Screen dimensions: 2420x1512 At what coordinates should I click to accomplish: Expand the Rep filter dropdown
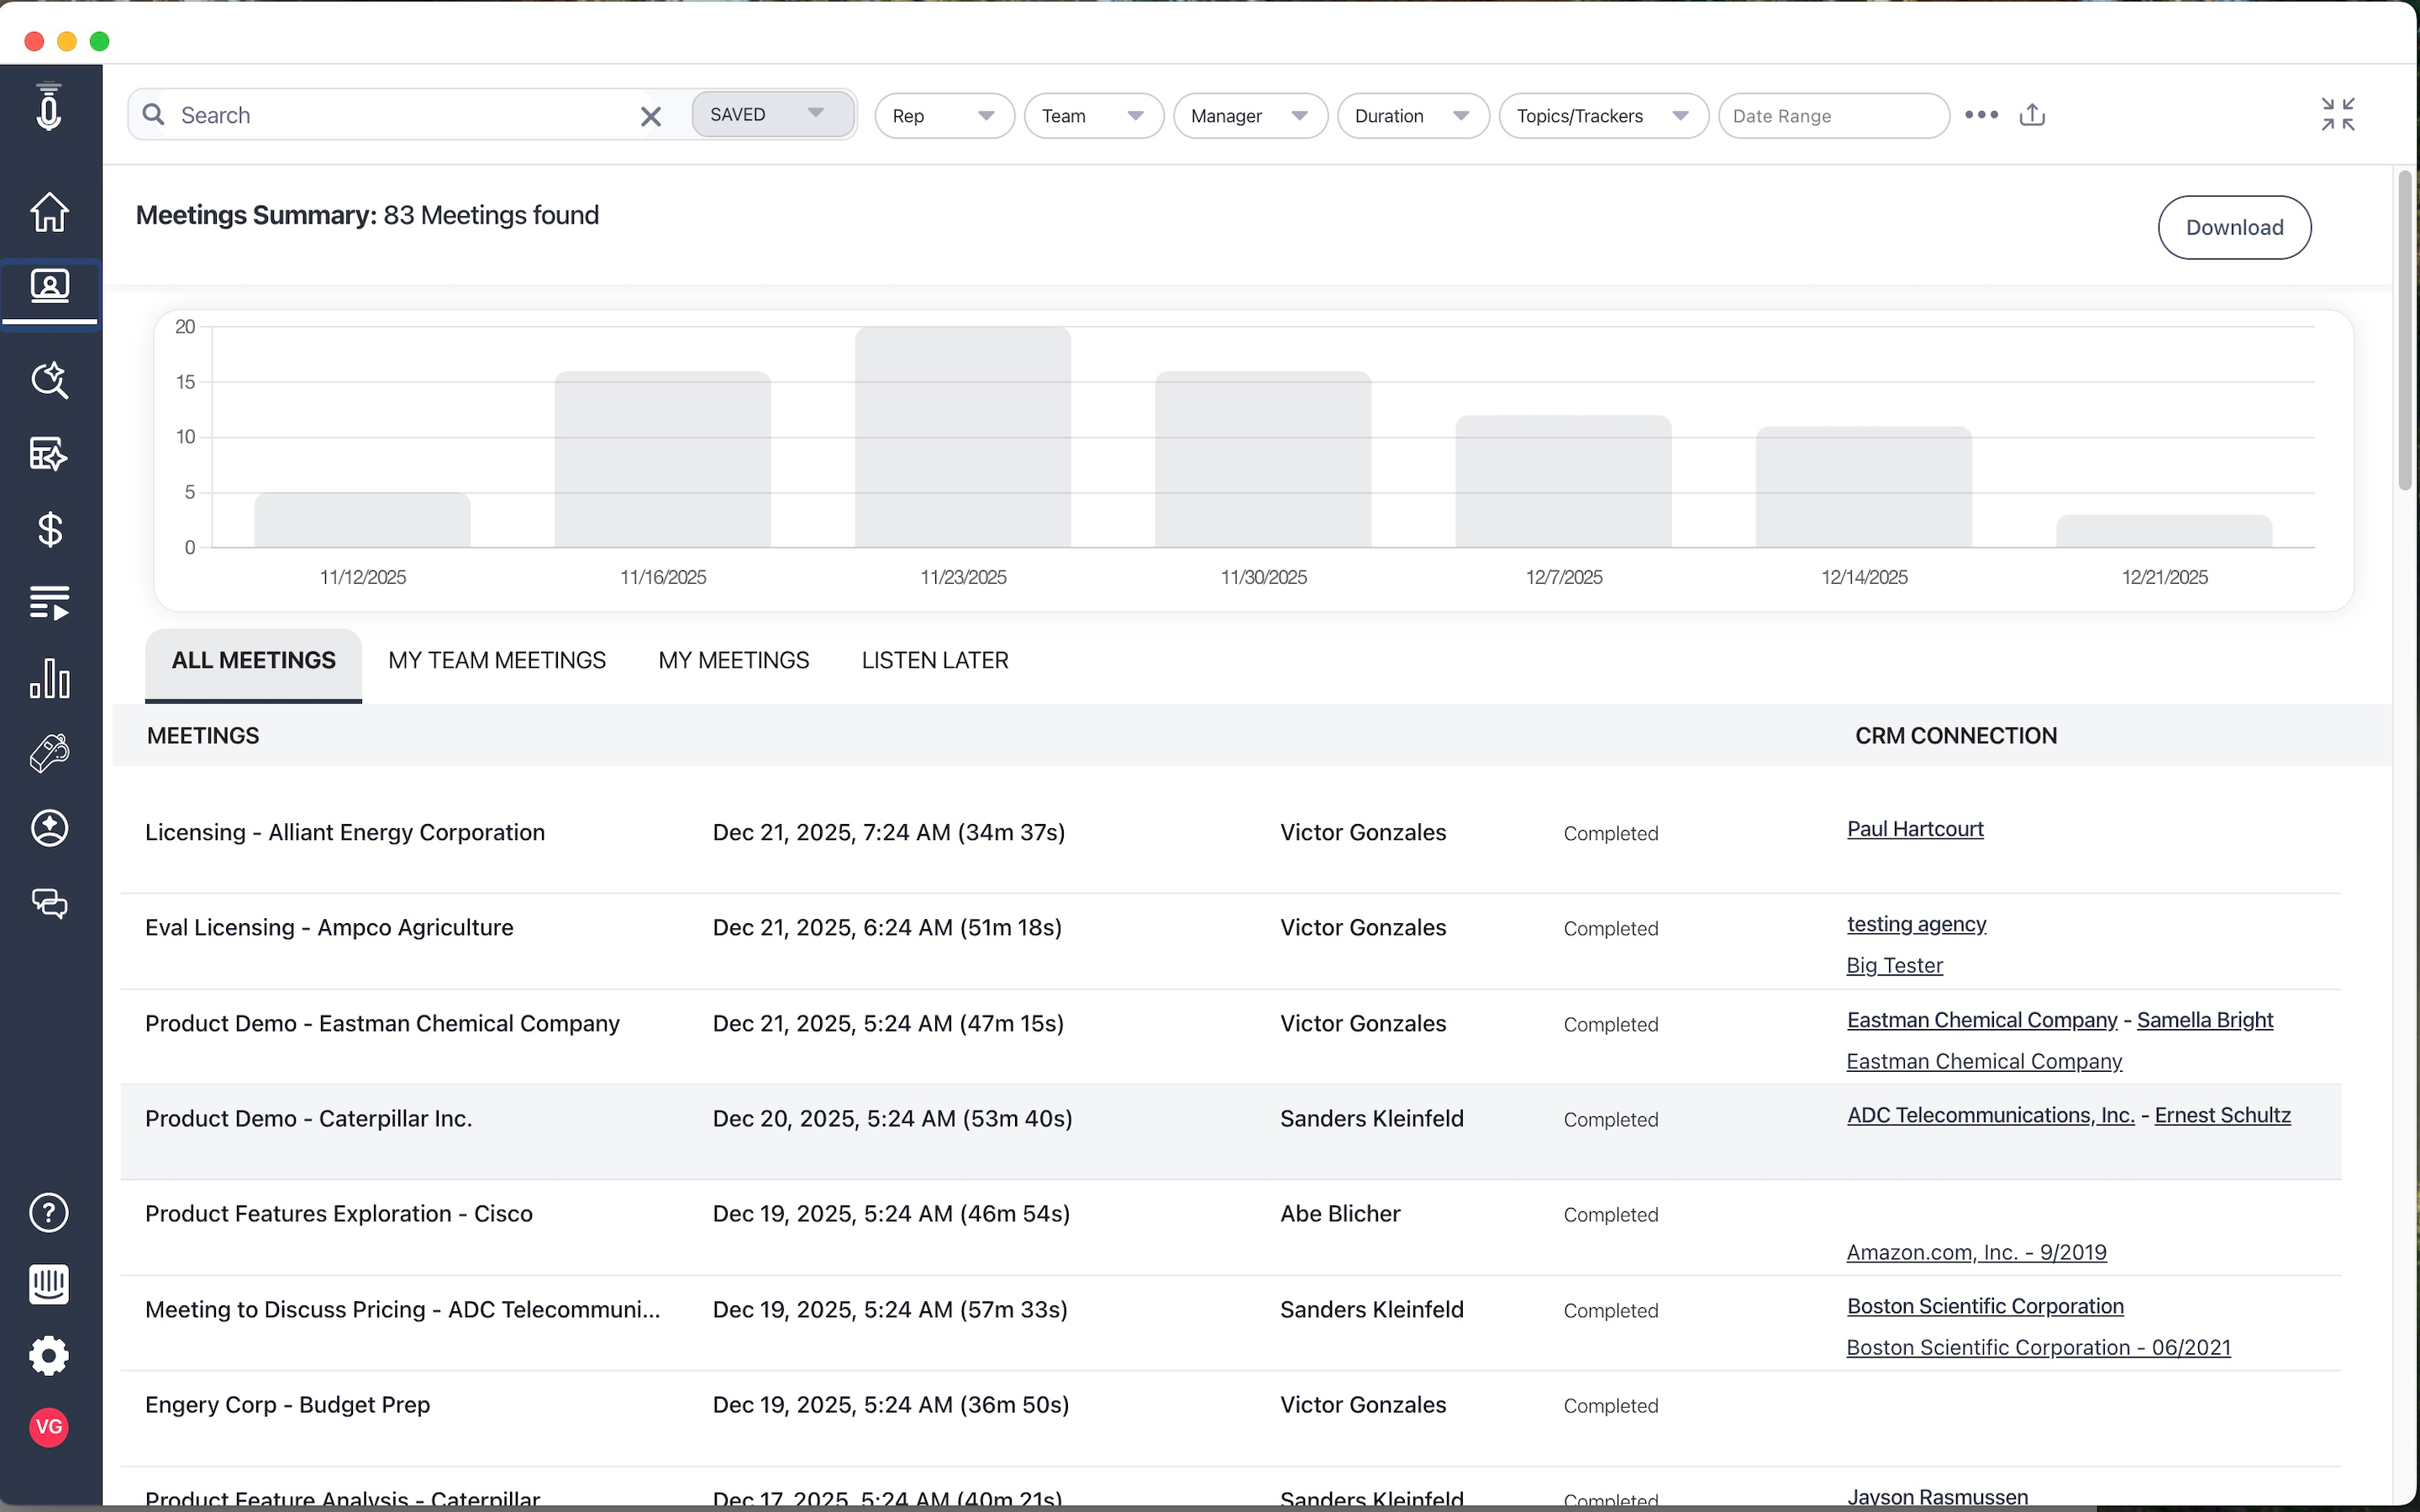click(944, 116)
